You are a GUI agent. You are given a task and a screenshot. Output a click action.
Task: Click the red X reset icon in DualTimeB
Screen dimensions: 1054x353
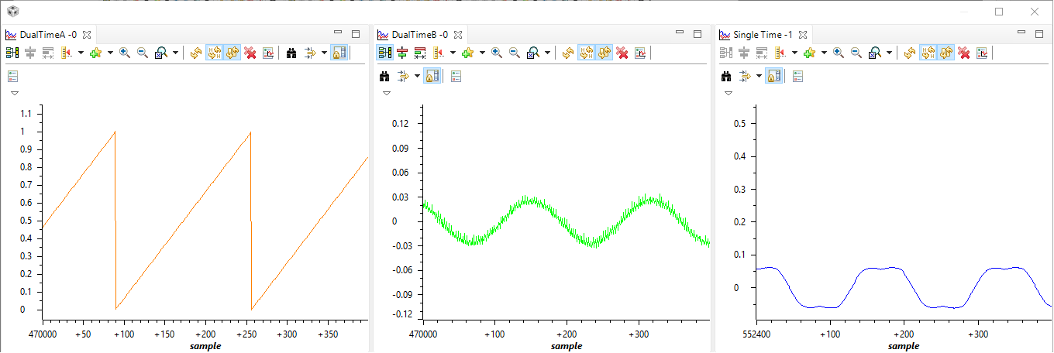click(622, 53)
